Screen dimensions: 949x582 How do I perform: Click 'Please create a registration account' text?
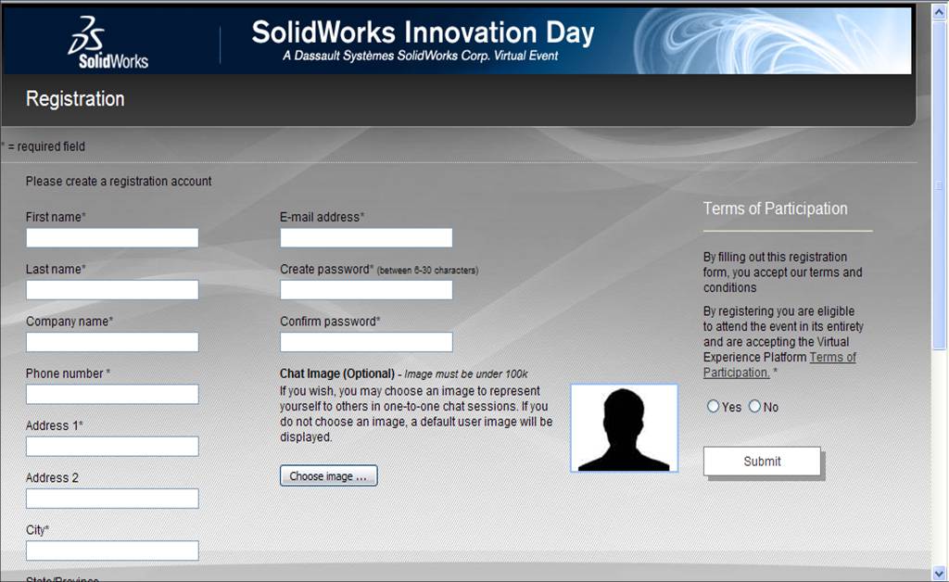pyautogui.click(x=119, y=181)
